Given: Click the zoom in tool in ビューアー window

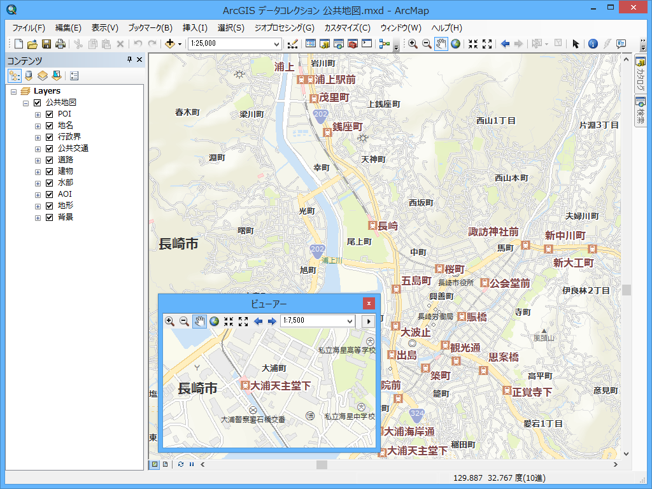Looking at the screenshot, I should pyautogui.click(x=169, y=322).
